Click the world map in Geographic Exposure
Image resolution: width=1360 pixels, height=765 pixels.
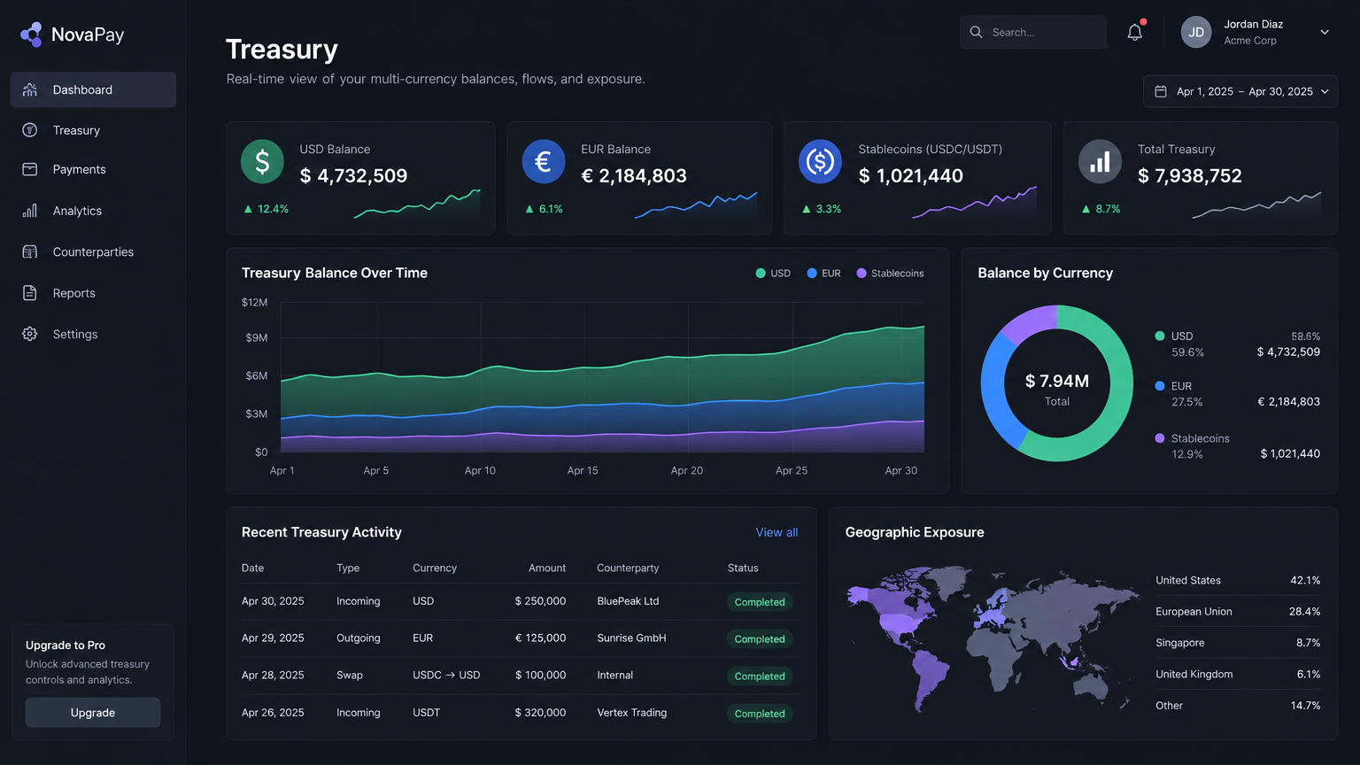coord(992,637)
